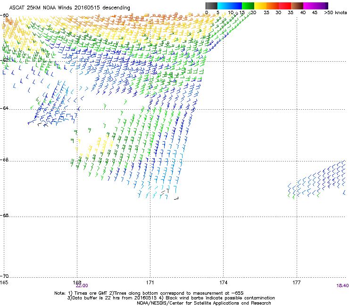This screenshot has height=306, width=349.
Task: Click the NOAA/NESDIS credit line
Action: click(x=204, y=303)
